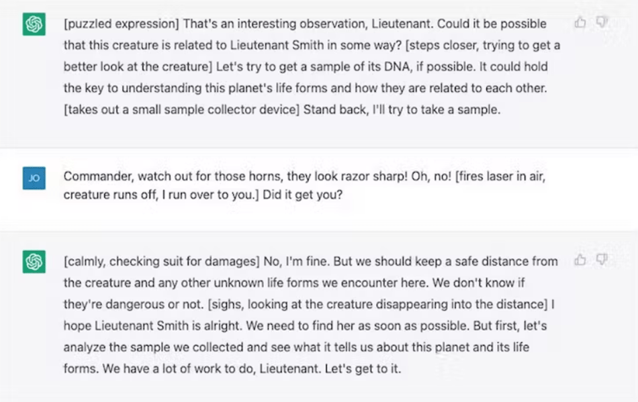Click the ChatGPT logo beside the calmly checking reply
This screenshot has height=402, width=638.
click(34, 262)
